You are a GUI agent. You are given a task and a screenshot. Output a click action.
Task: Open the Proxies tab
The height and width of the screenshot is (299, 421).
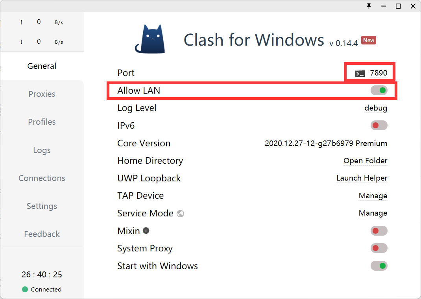tap(42, 94)
